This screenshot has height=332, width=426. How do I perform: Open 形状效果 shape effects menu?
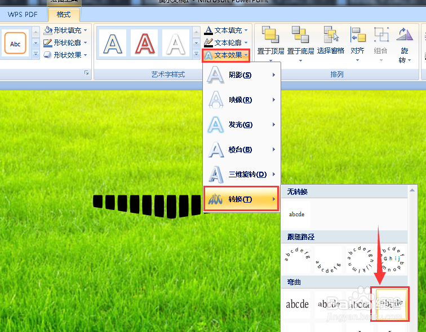coord(65,55)
